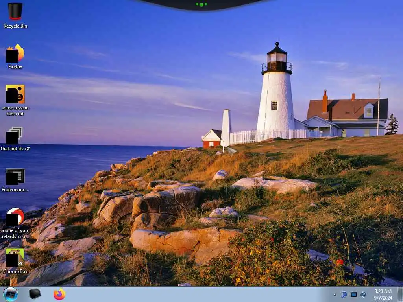Click the Show desktop button at the taskbar end

point(400,294)
